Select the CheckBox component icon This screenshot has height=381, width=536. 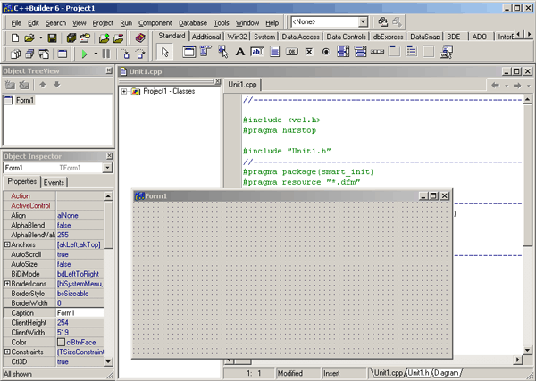(x=309, y=52)
